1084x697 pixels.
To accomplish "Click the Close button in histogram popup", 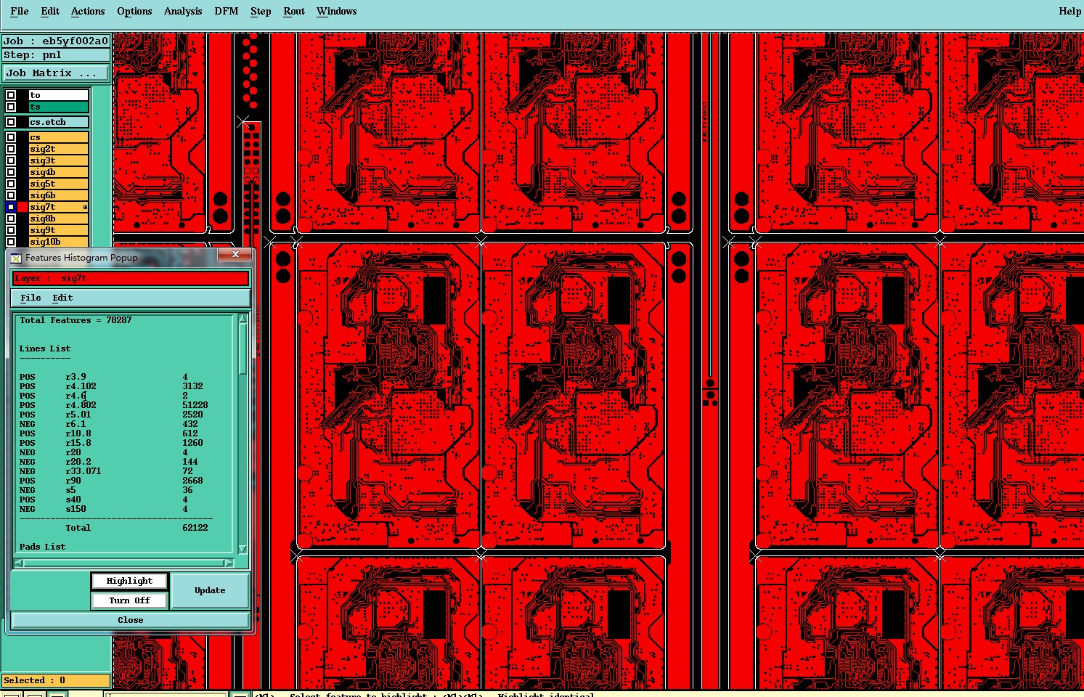I will [x=131, y=620].
